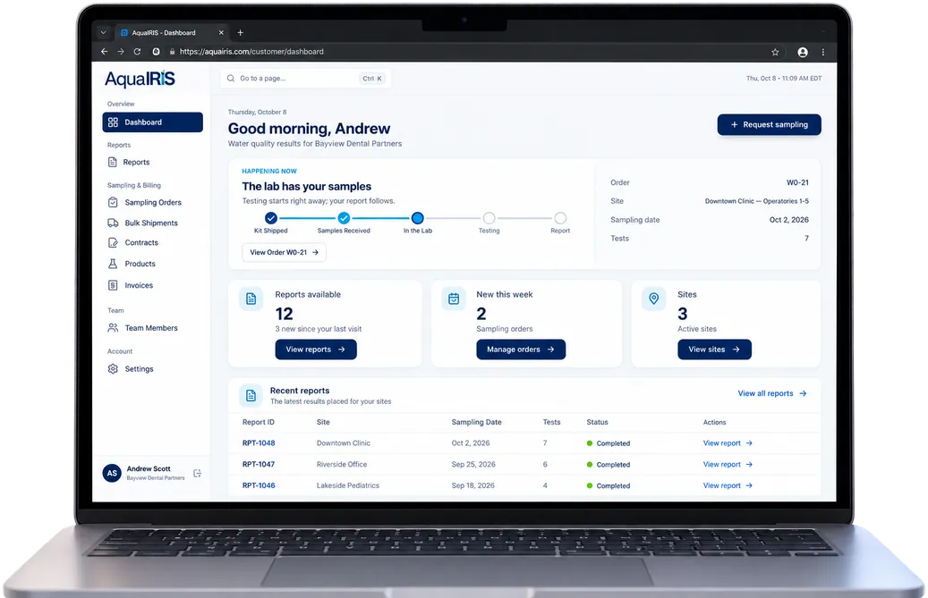The height and width of the screenshot is (598, 928).
Task: Click the Go to a page search field
Action: pos(306,78)
